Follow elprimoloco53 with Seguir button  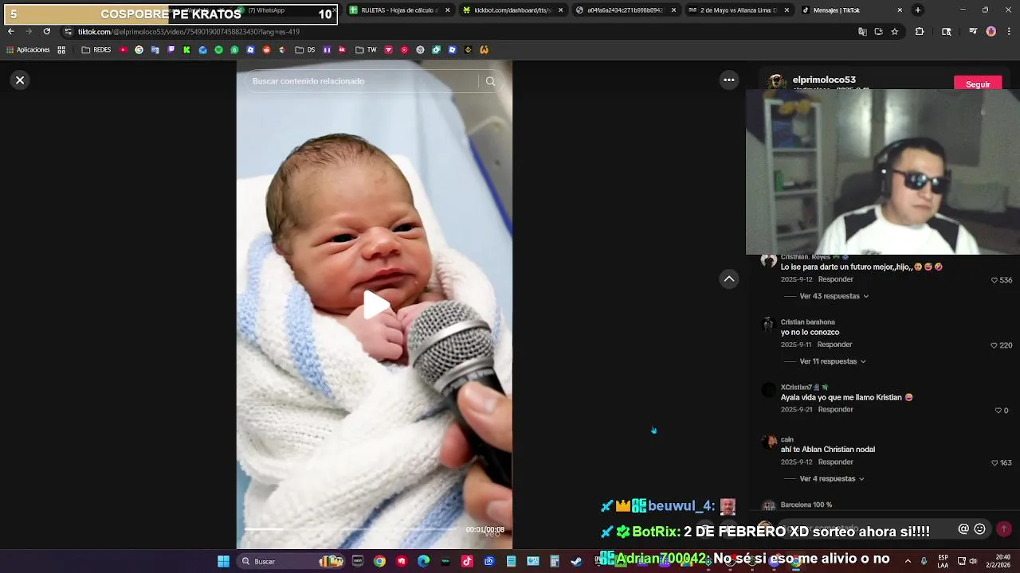click(x=978, y=84)
